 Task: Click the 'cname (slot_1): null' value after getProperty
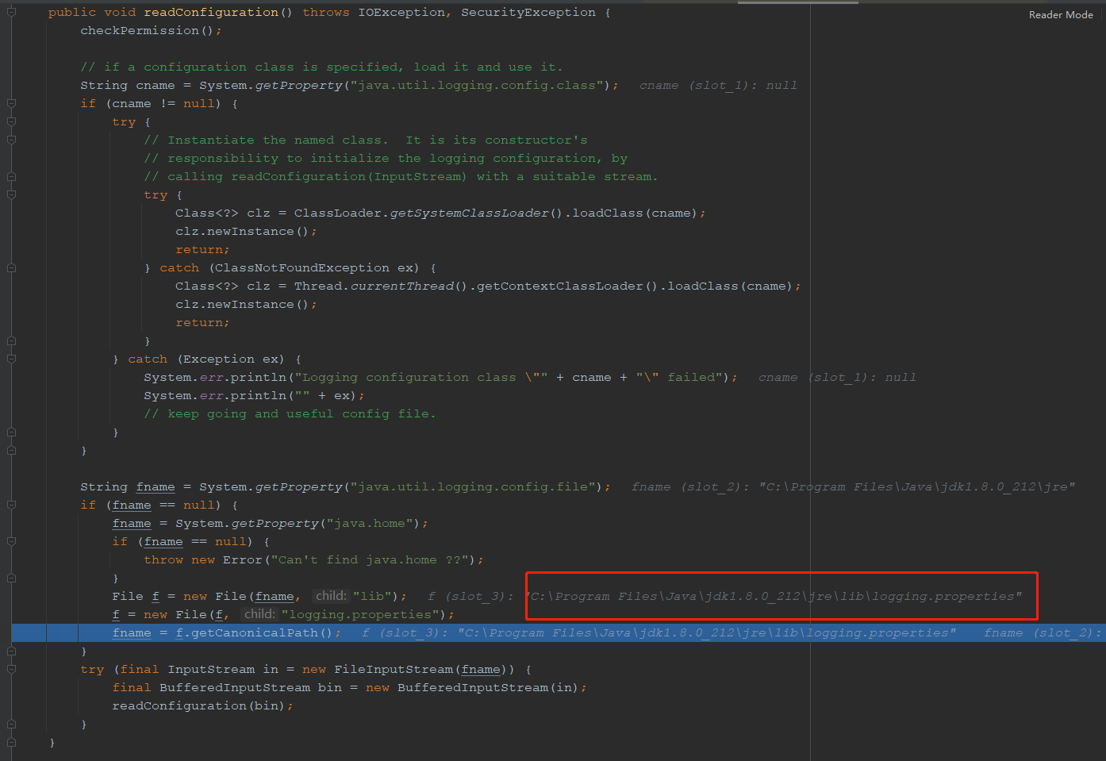(718, 85)
